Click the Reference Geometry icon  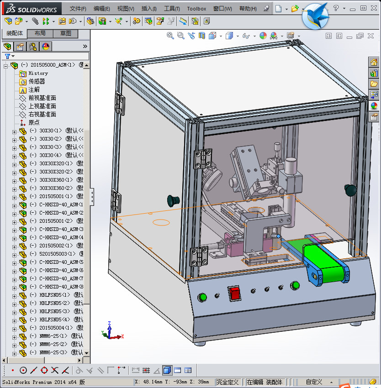[x=119, y=21]
